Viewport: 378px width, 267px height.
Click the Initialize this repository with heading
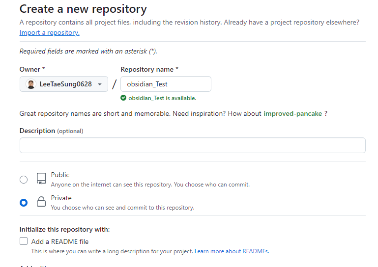(64, 229)
